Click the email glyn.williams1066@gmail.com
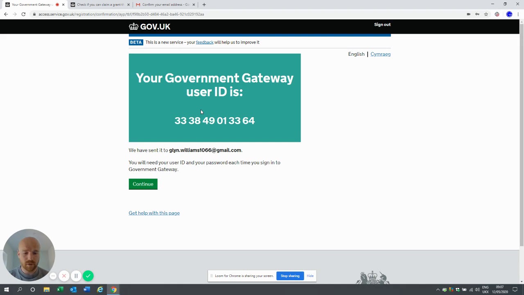Image resolution: width=524 pixels, height=295 pixels. click(x=205, y=150)
